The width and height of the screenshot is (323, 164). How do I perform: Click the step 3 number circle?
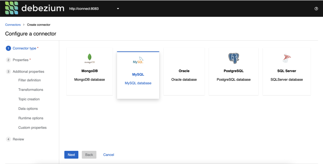point(8,72)
